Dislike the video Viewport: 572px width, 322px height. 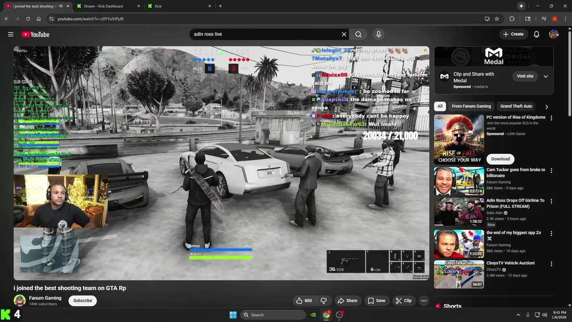(324, 301)
